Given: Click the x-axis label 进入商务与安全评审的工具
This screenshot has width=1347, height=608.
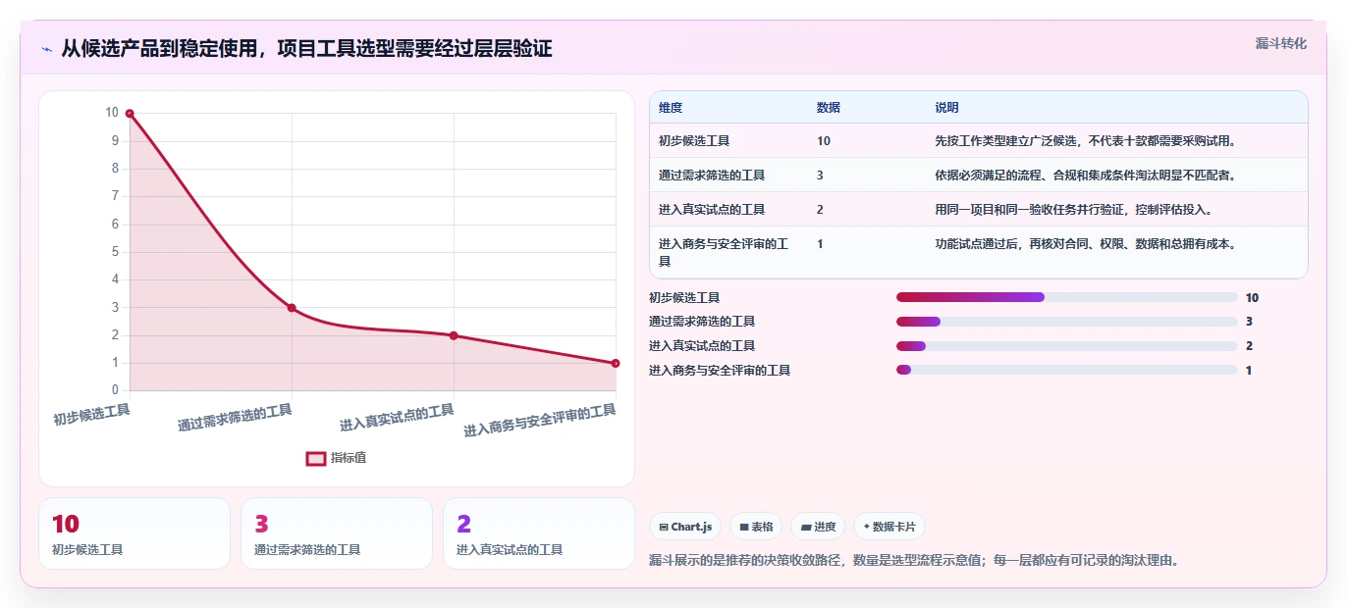Looking at the screenshot, I should (x=540, y=421).
